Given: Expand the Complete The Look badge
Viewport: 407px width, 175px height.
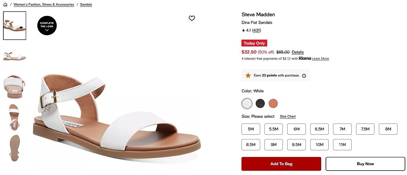Looking at the screenshot, I should click(47, 26).
